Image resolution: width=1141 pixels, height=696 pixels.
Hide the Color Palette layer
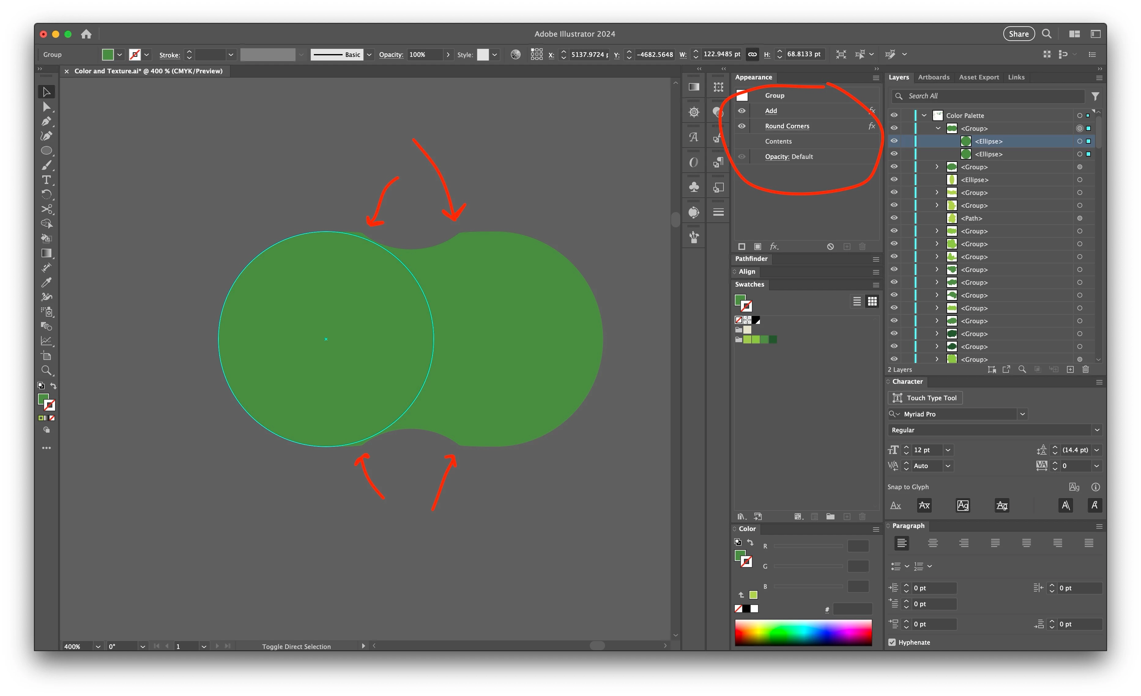coord(894,115)
